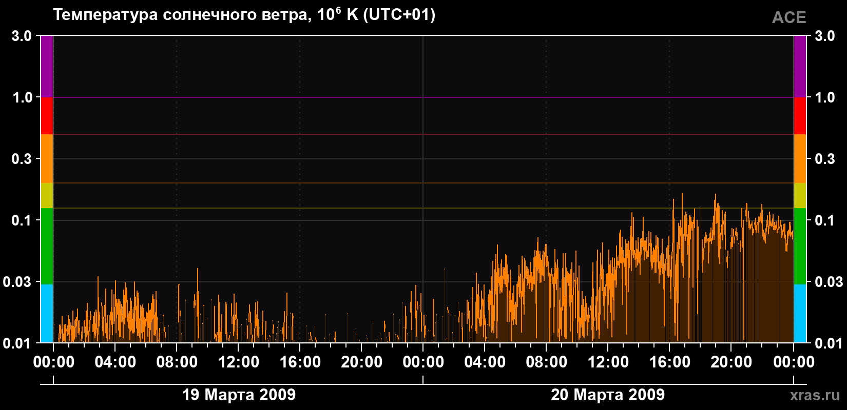Click the cyan segment of the left color scale
Viewport: 847px width, 410px height.
point(47,314)
